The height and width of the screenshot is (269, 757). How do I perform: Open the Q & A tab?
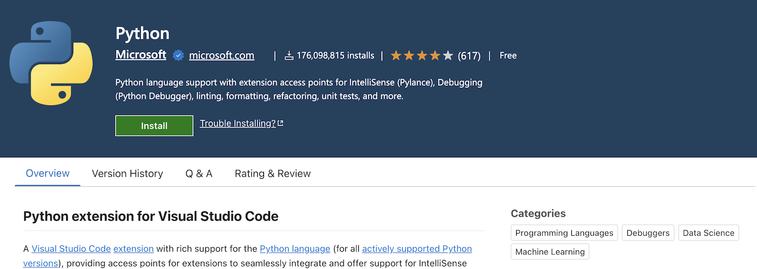[x=199, y=174]
